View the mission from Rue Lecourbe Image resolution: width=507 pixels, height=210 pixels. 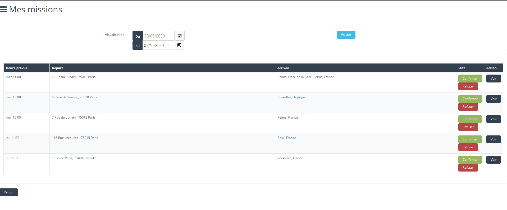(x=493, y=139)
